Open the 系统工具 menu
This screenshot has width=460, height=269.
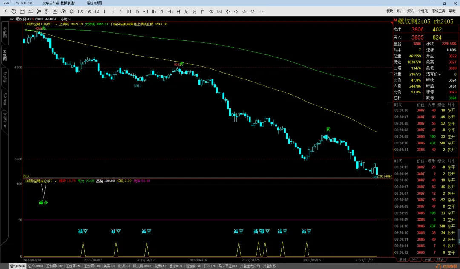point(438,11)
